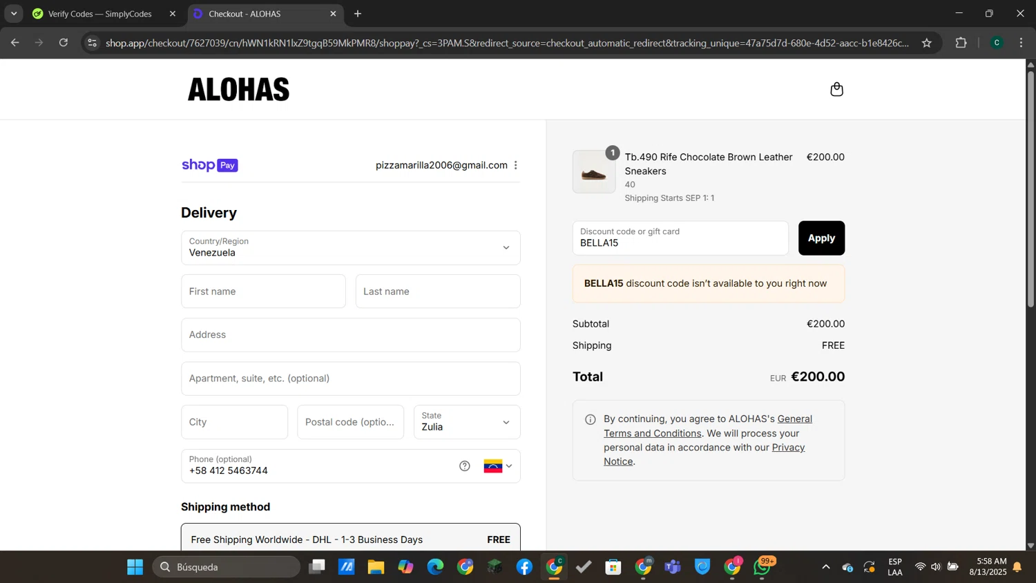Click the ALOHAS logo
1036x583 pixels.
click(238, 89)
